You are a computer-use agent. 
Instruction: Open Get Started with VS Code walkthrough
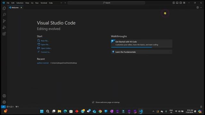coord(142,43)
